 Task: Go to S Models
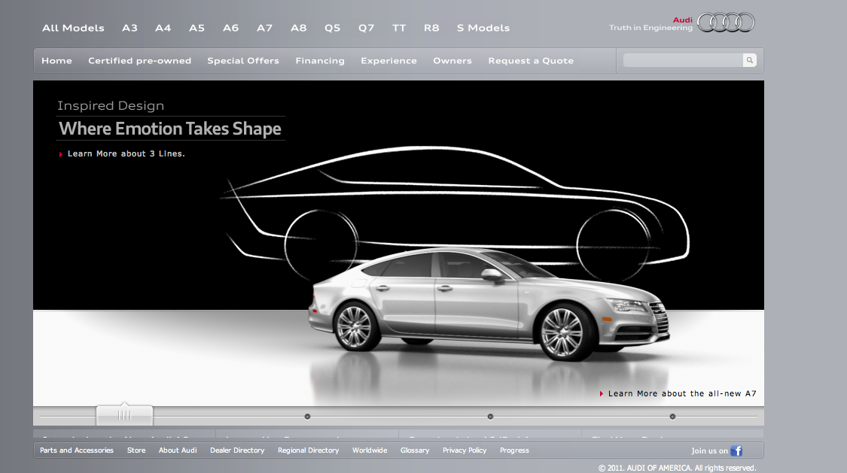coord(483,28)
